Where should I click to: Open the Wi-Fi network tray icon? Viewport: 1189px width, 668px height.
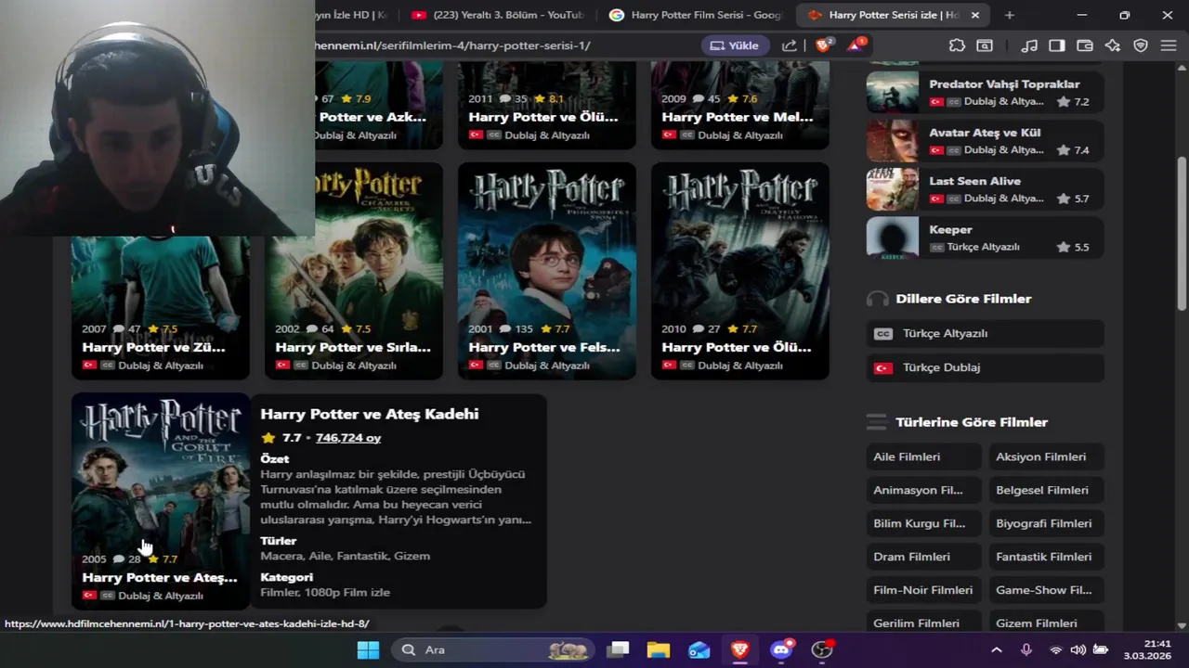[1055, 649]
